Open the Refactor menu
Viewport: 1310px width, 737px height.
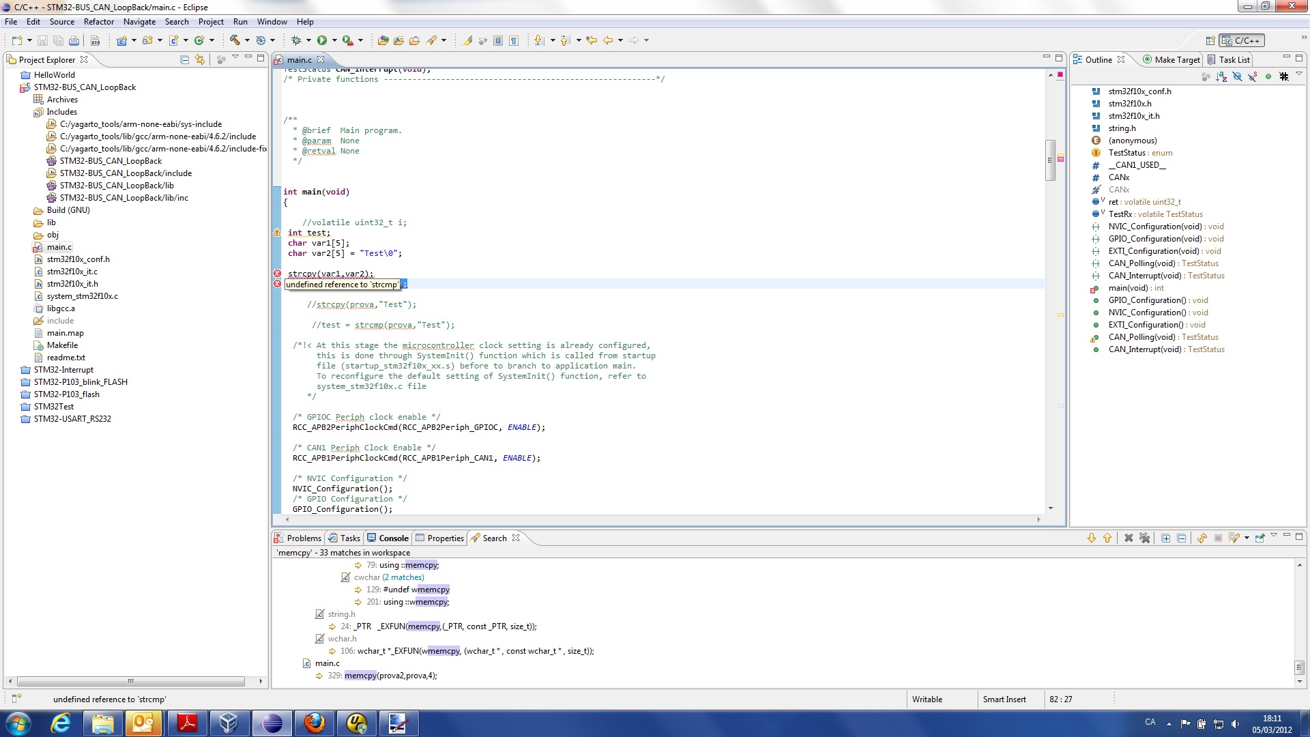pos(99,21)
